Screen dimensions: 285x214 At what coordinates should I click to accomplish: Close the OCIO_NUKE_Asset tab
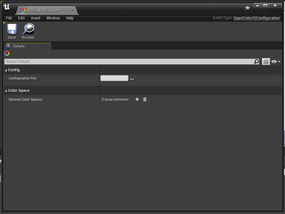point(72,10)
